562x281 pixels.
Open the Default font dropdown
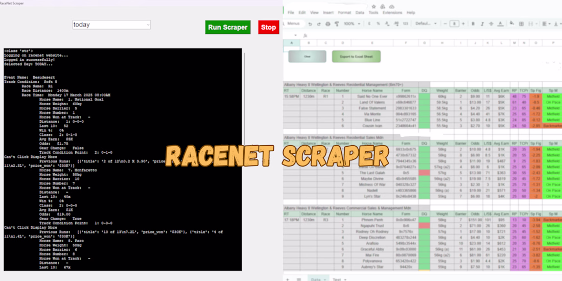coord(426,24)
